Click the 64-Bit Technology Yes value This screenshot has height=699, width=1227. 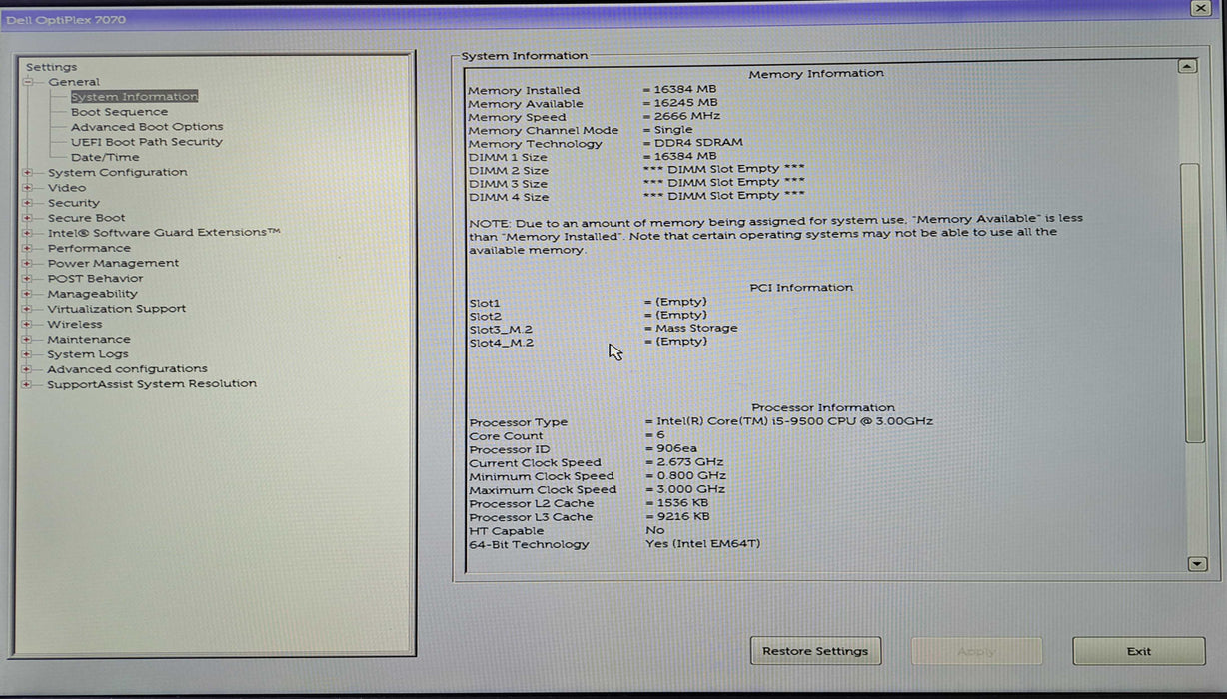pos(702,544)
